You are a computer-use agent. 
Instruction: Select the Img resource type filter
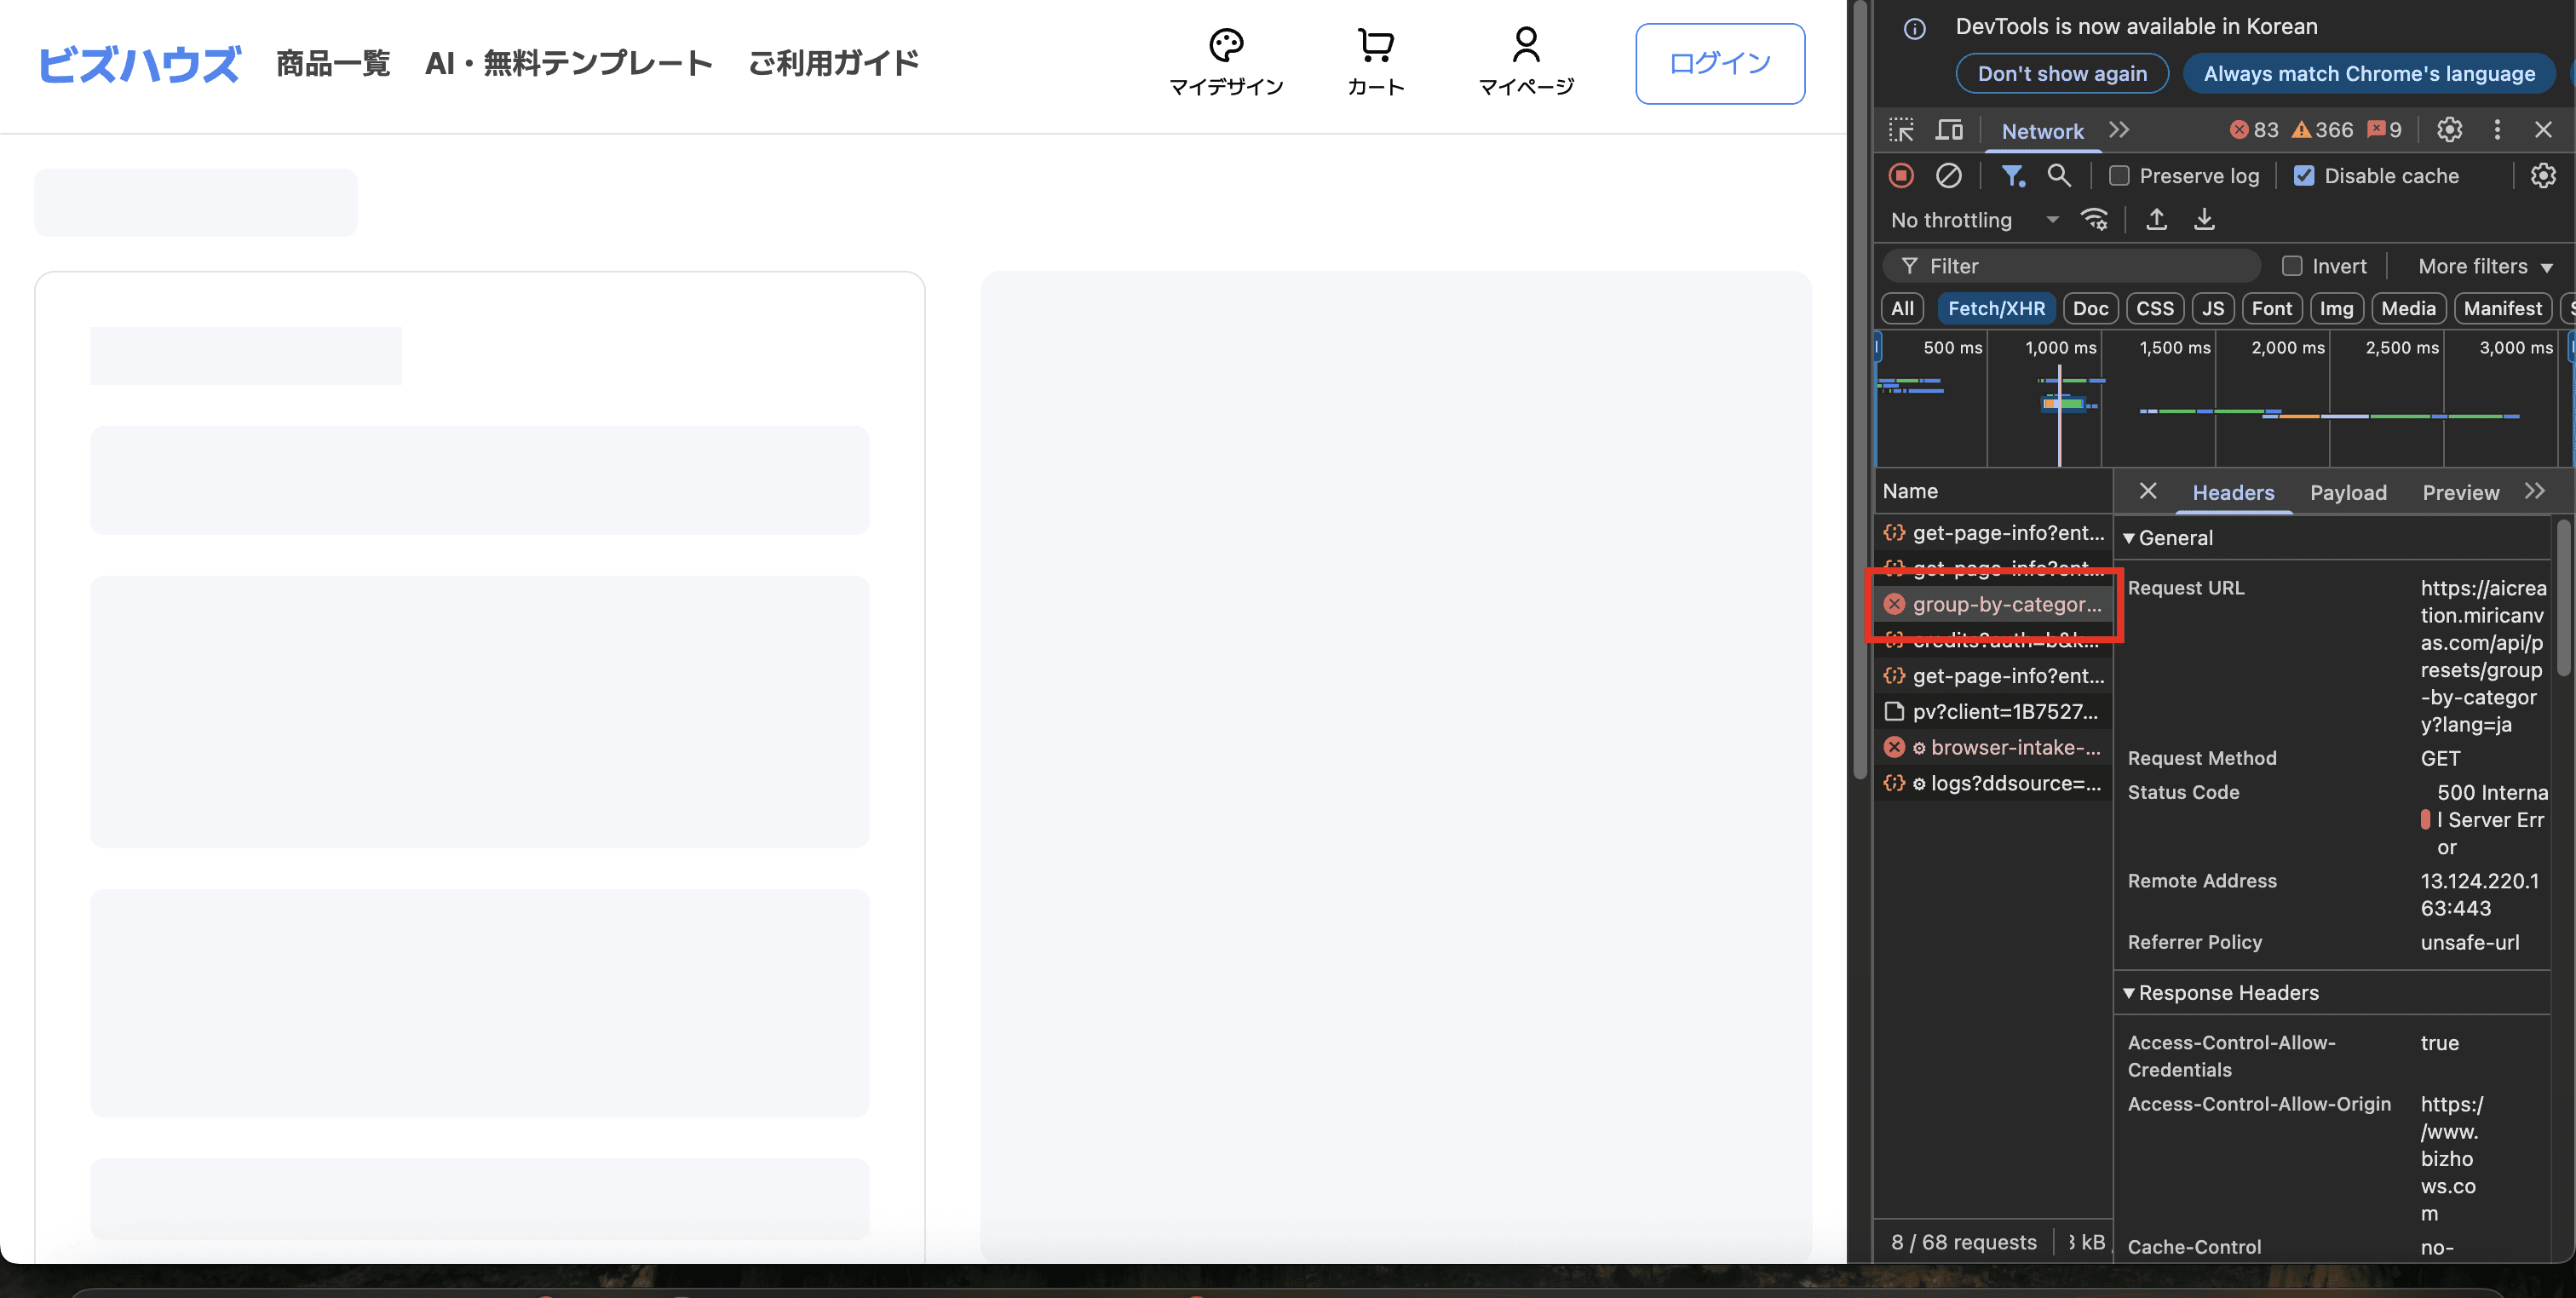coord(2336,309)
